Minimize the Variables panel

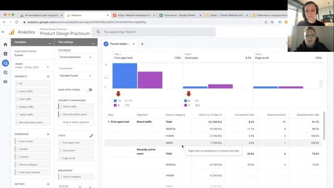[50, 43]
